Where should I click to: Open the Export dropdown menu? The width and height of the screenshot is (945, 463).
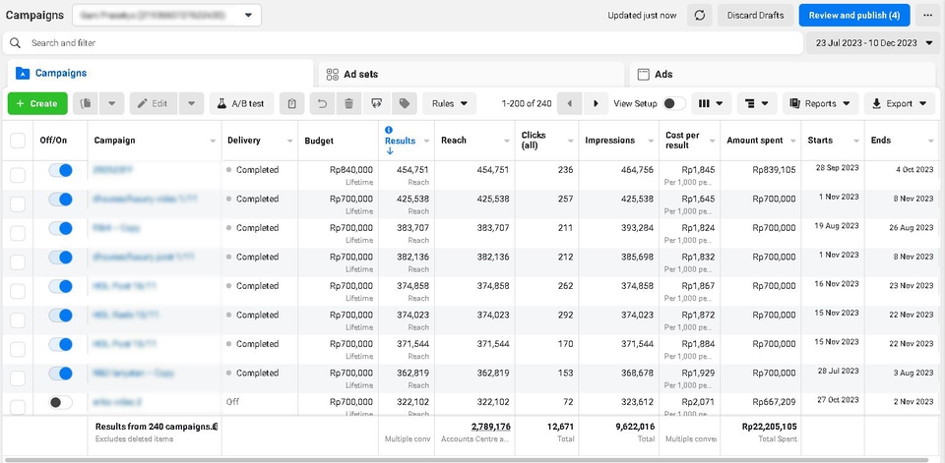click(899, 103)
